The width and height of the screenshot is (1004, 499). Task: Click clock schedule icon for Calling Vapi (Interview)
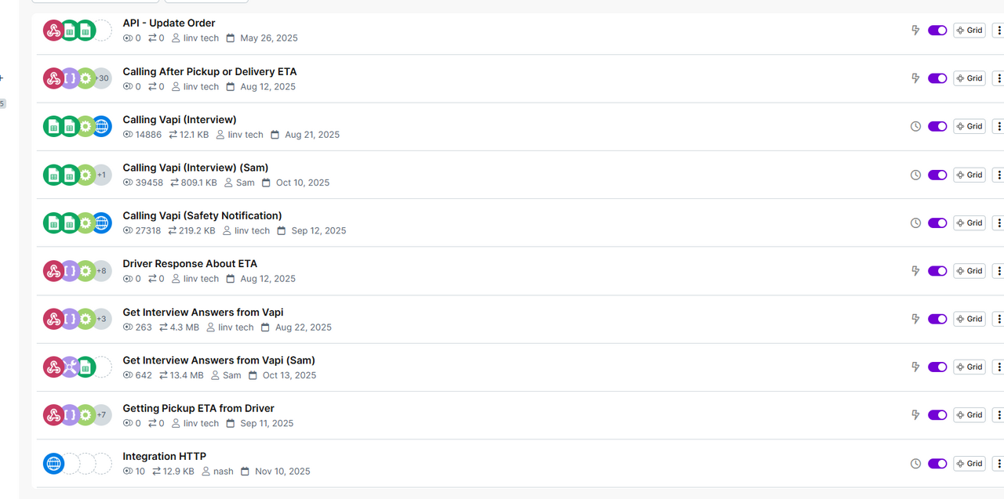pyautogui.click(x=915, y=126)
